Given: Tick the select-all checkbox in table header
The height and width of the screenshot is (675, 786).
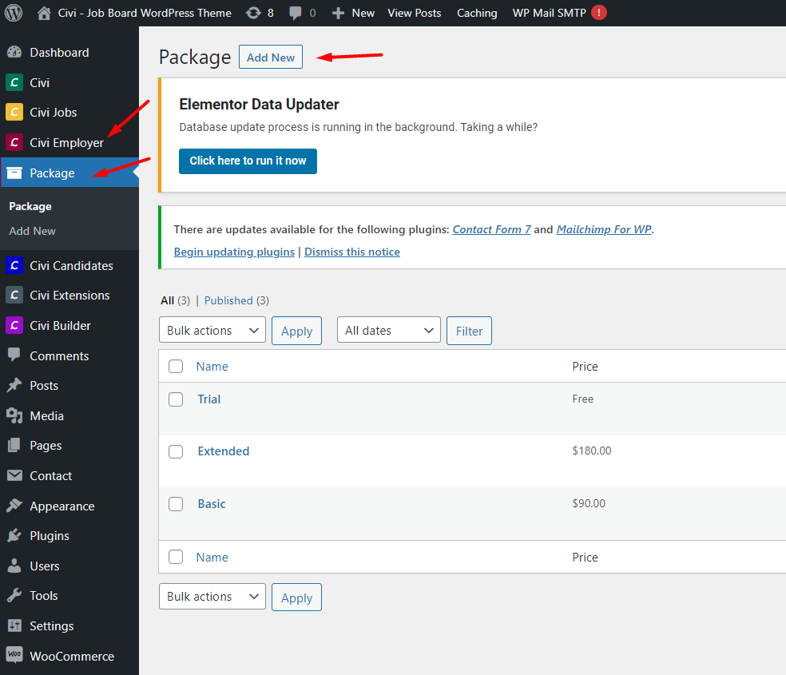Looking at the screenshot, I should [x=176, y=367].
